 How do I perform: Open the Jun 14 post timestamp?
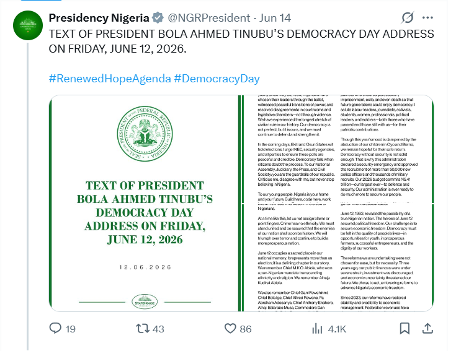(276, 18)
